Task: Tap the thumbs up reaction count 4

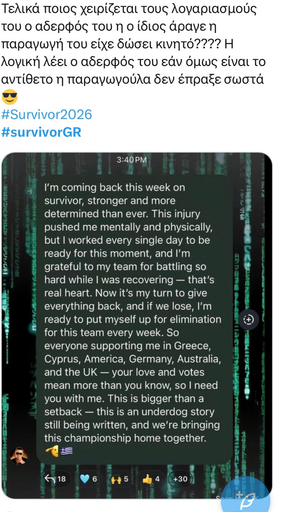Action: point(157,479)
